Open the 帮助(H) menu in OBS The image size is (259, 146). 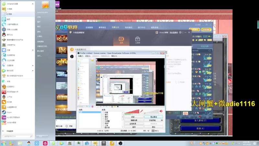tap(114, 56)
